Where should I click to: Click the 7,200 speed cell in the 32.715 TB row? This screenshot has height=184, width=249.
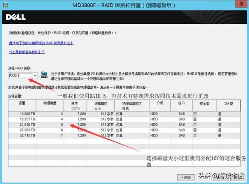click(x=81, y=135)
